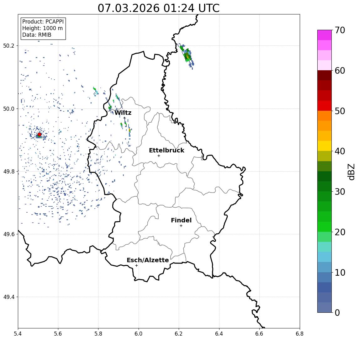Click the colorbar tick label 0
The height and width of the screenshot is (340, 359).
[337, 312]
